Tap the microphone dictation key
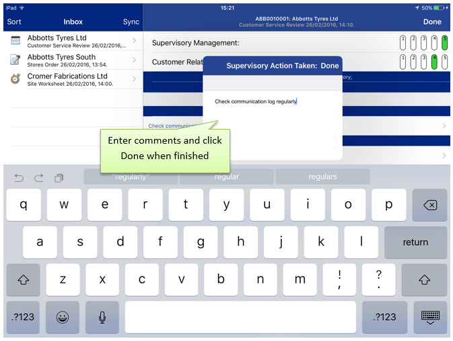453x341 pixels. pos(102,317)
